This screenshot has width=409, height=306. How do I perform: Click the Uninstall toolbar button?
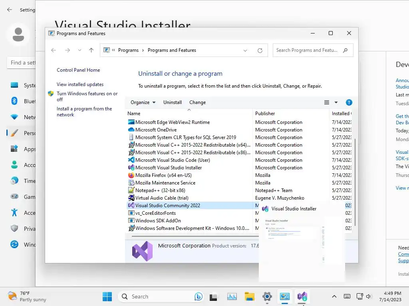pos(173,102)
